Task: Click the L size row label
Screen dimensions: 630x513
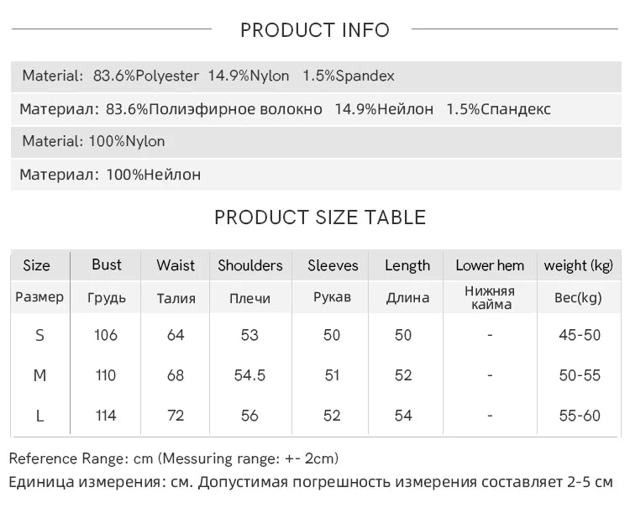Action: point(39,416)
